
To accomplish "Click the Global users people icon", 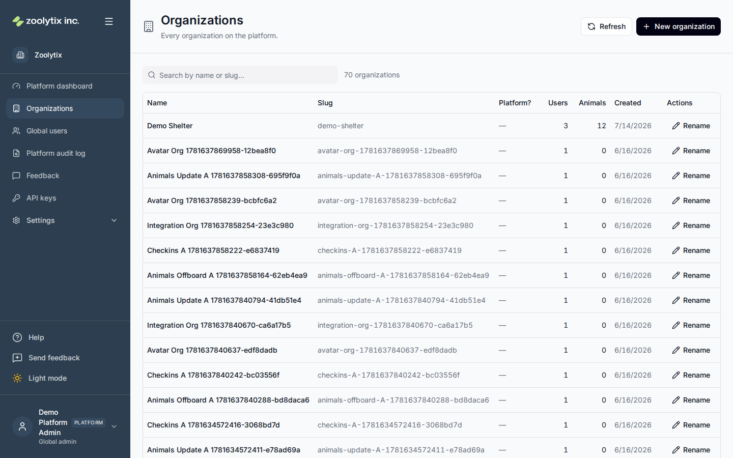I will point(16,131).
